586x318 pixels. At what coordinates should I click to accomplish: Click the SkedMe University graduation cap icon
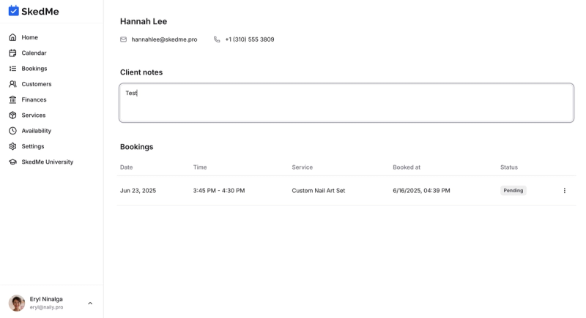click(x=12, y=162)
